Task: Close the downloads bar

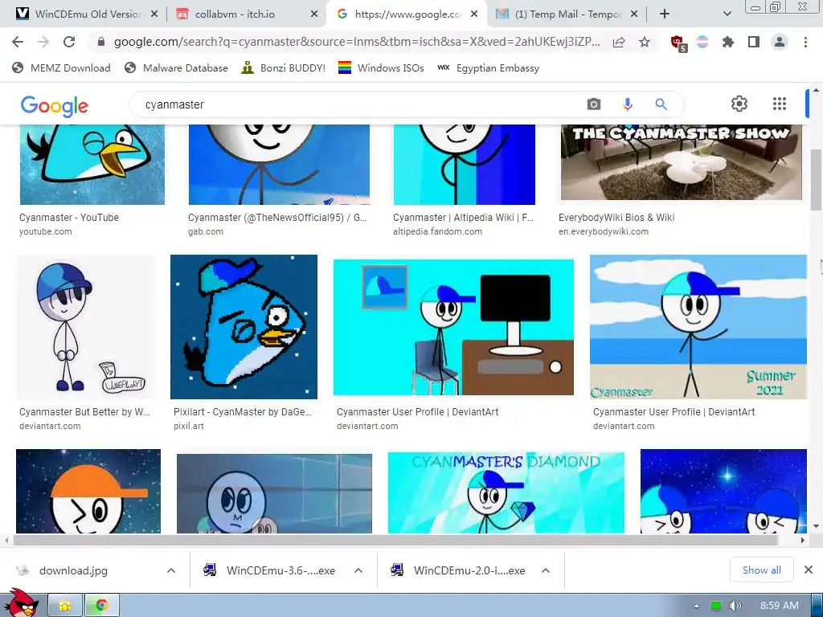Action: click(x=809, y=570)
